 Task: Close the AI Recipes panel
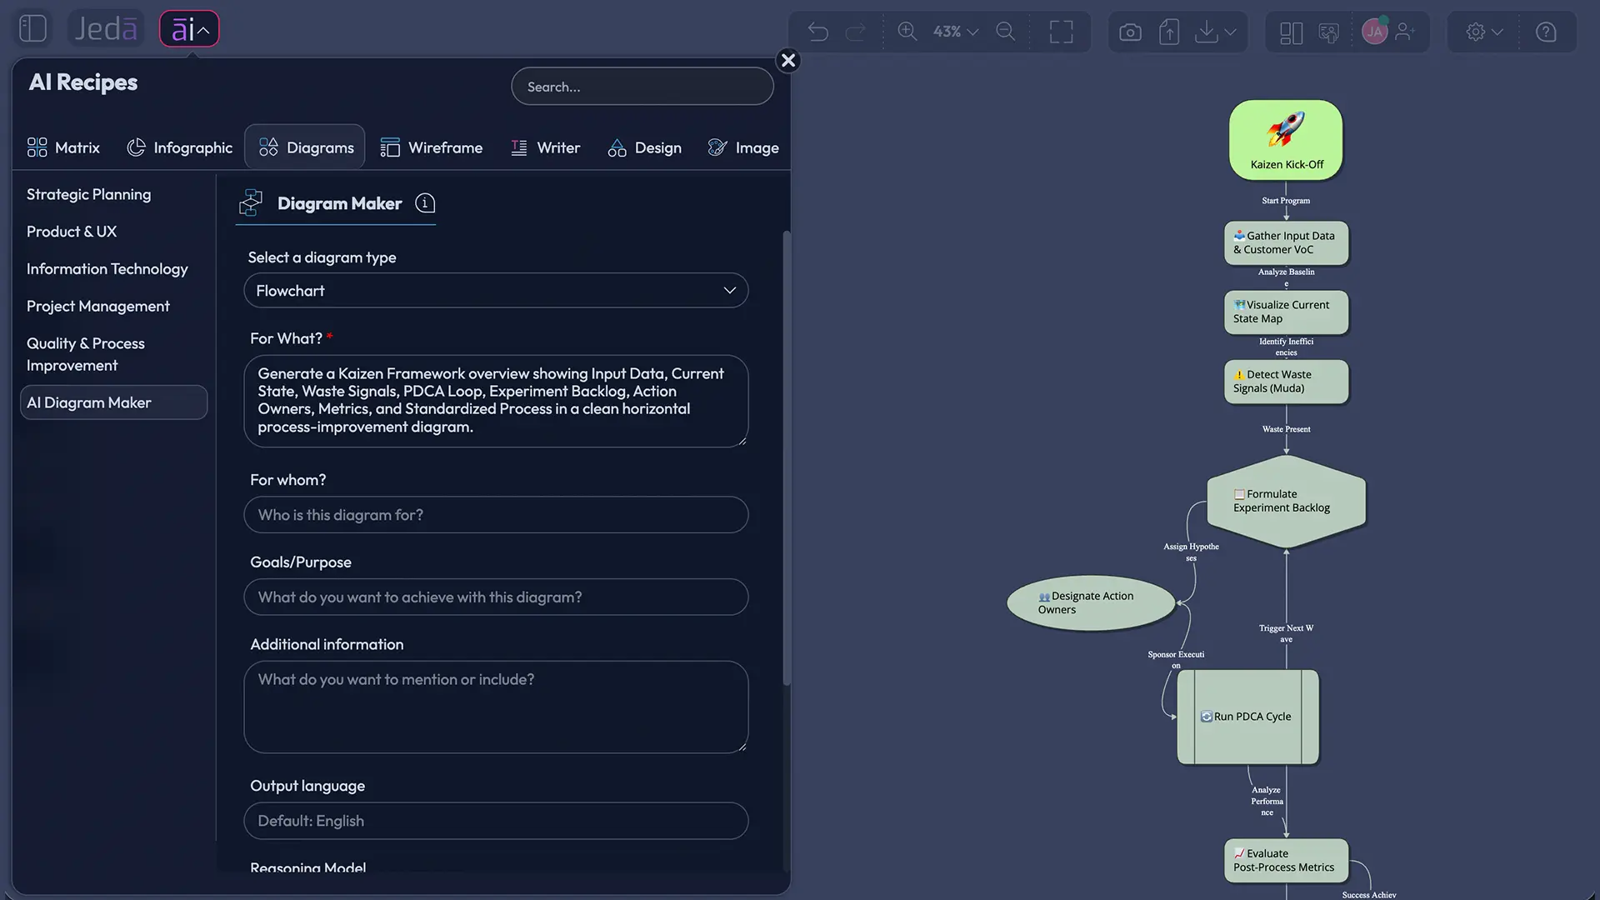[788, 60]
